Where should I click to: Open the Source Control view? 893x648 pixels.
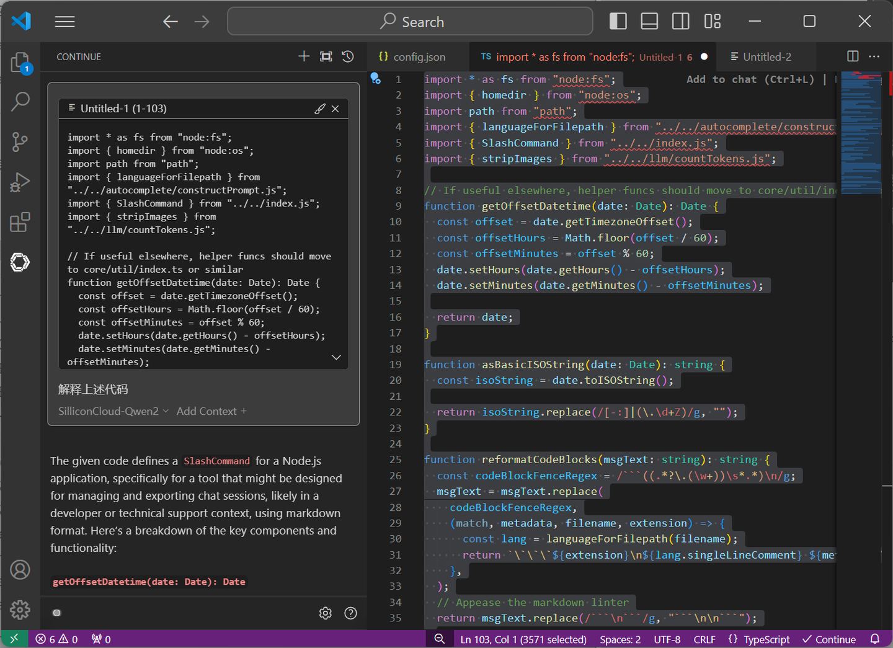(20, 142)
